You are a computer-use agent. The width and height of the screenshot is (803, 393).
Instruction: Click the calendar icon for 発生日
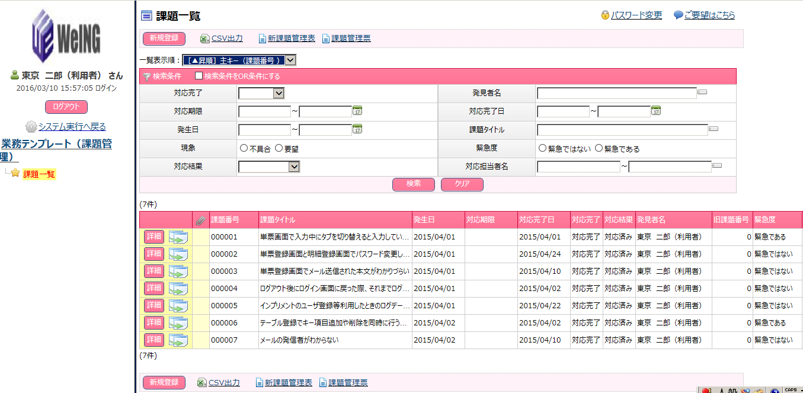[x=357, y=129]
